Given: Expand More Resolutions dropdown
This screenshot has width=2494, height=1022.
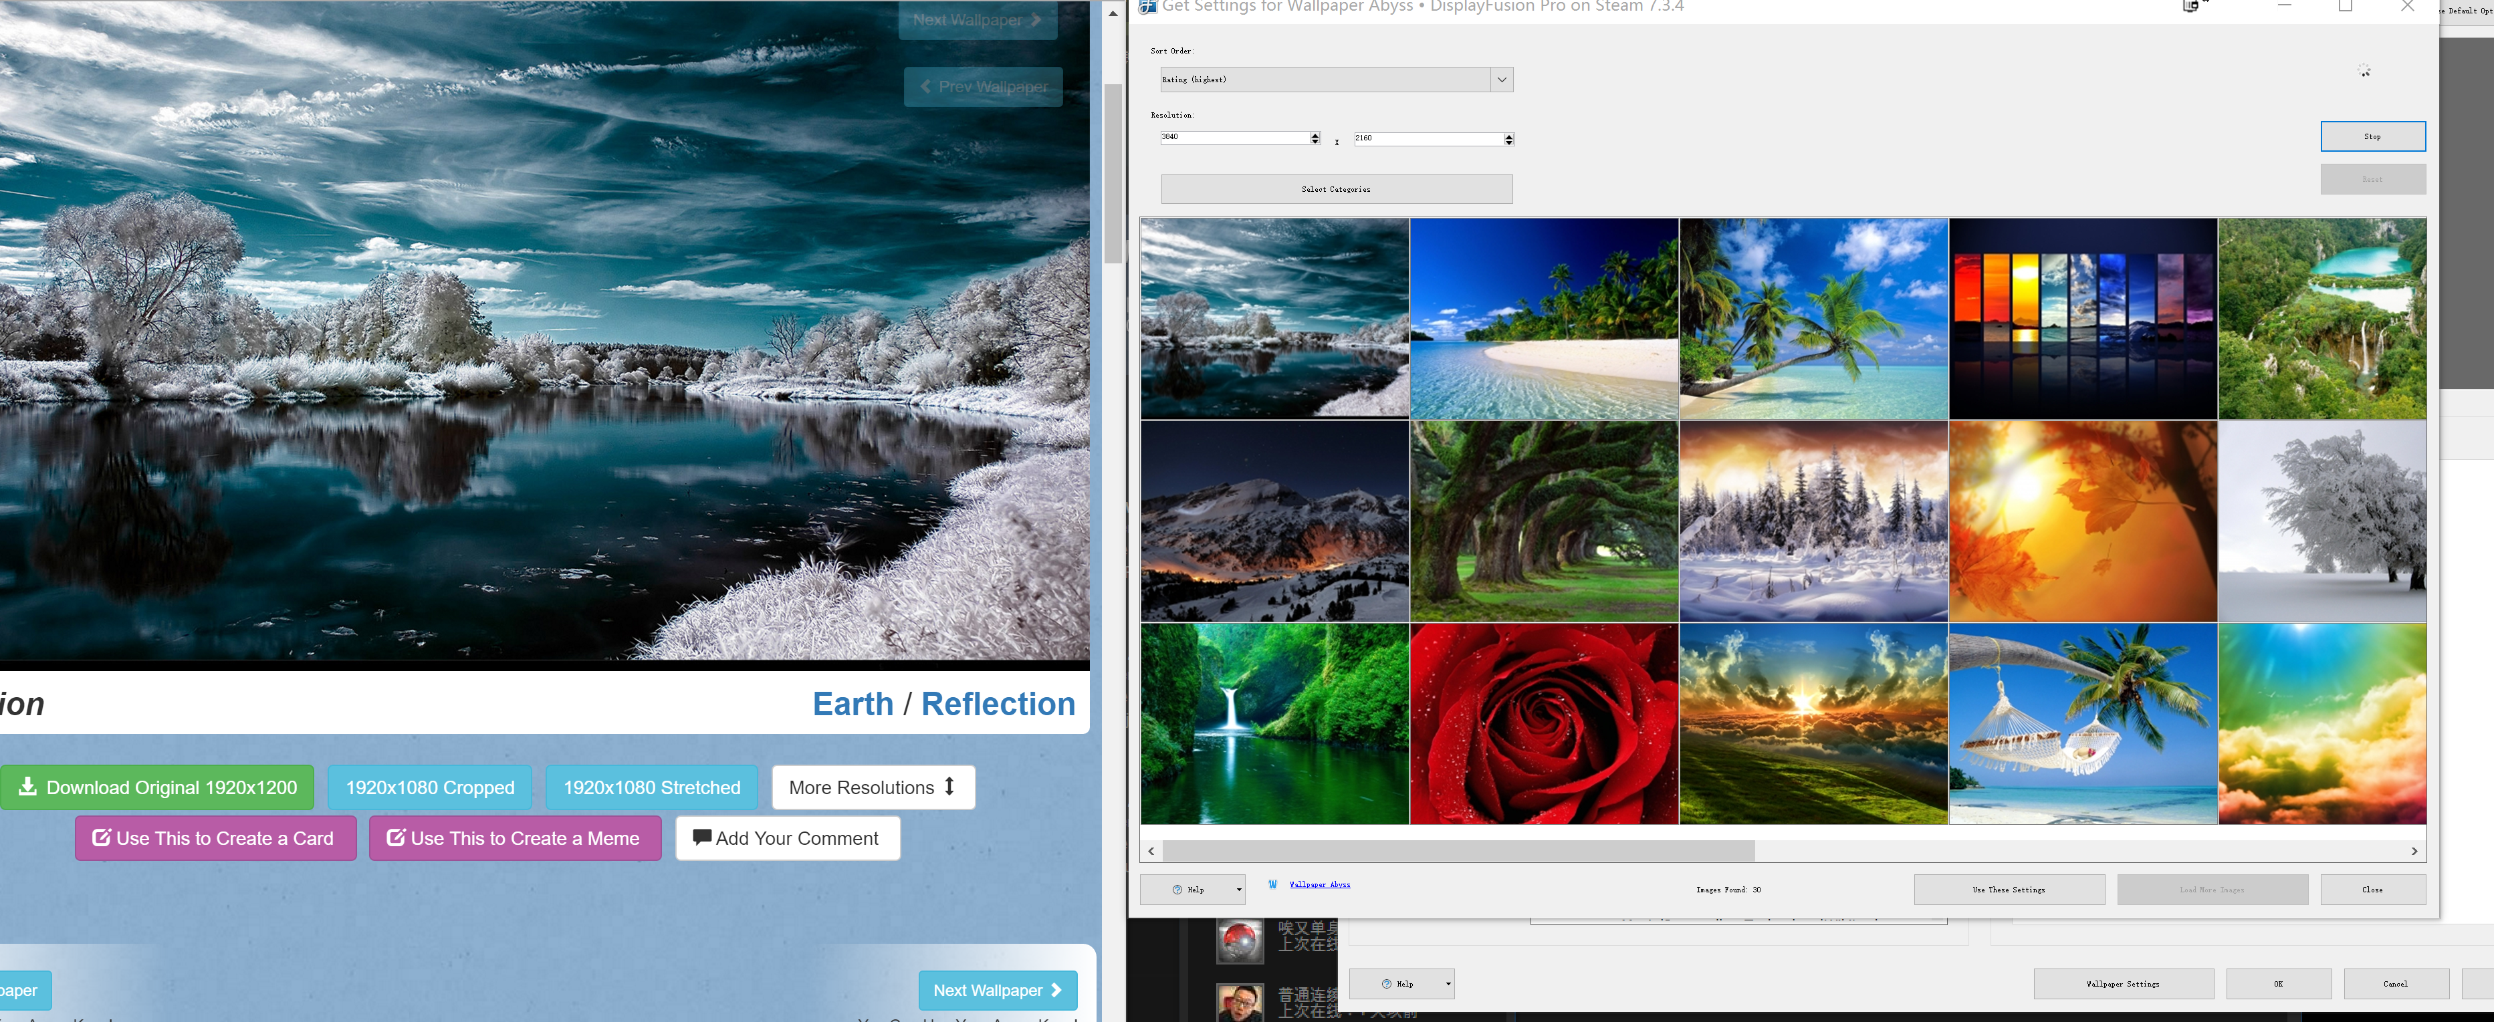Looking at the screenshot, I should click(873, 788).
